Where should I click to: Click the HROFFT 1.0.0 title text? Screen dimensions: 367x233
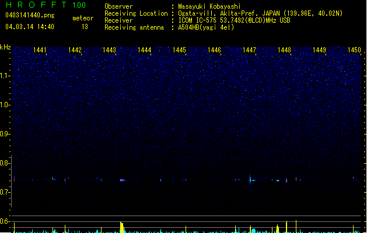click(x=46, y=5)
